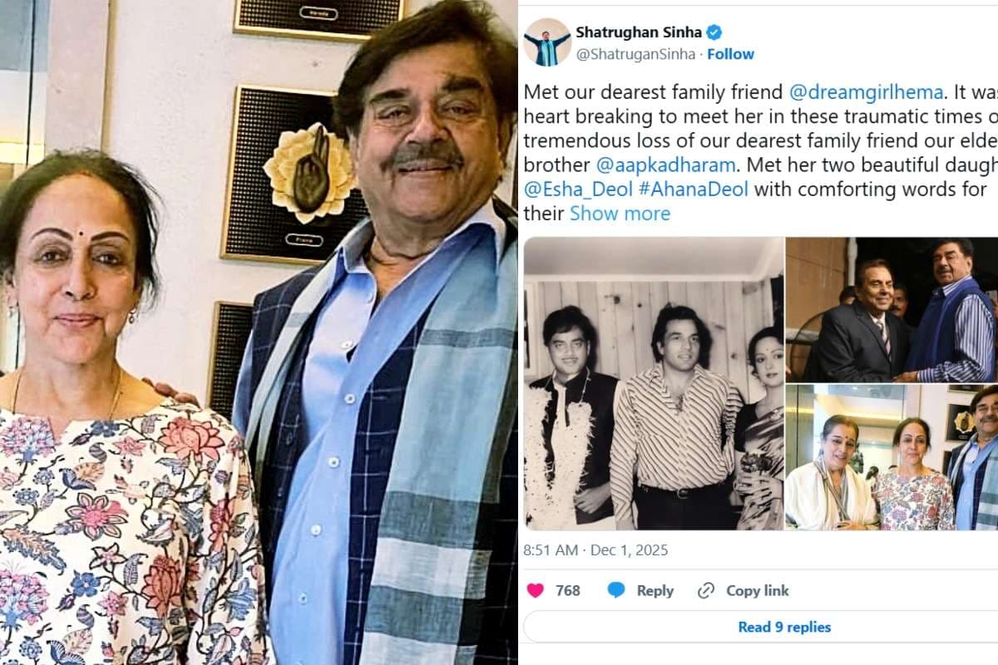Open the photo of two men shaking hands
This screenshot has width=998, height=665.
coord(892,309)
